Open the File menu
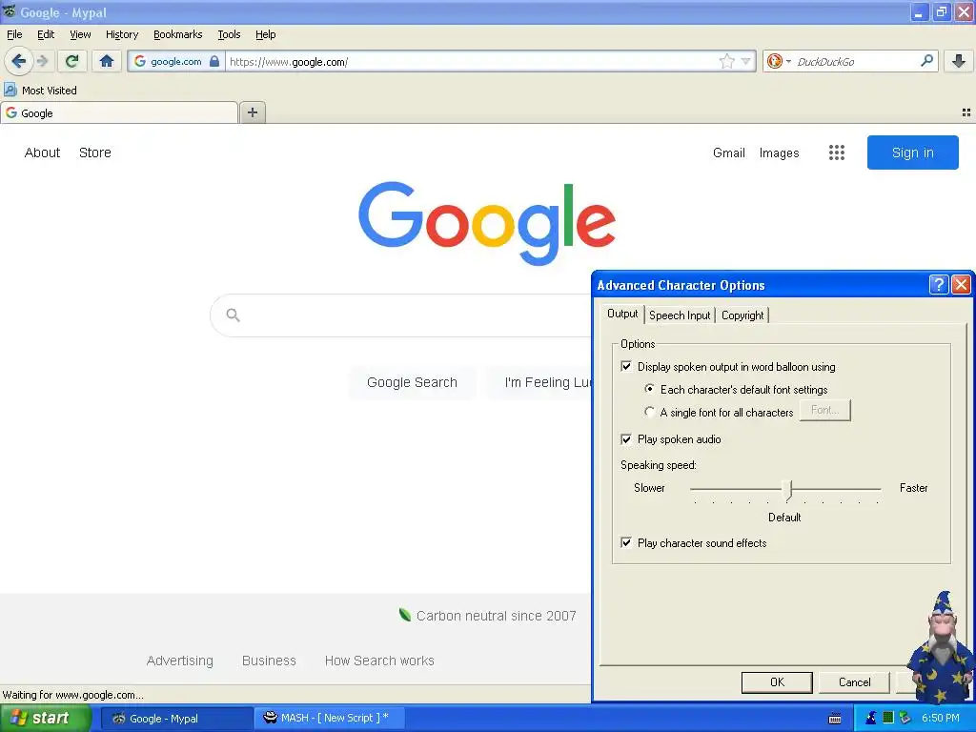This screenshot has height=732, width=976. [14, 34]
